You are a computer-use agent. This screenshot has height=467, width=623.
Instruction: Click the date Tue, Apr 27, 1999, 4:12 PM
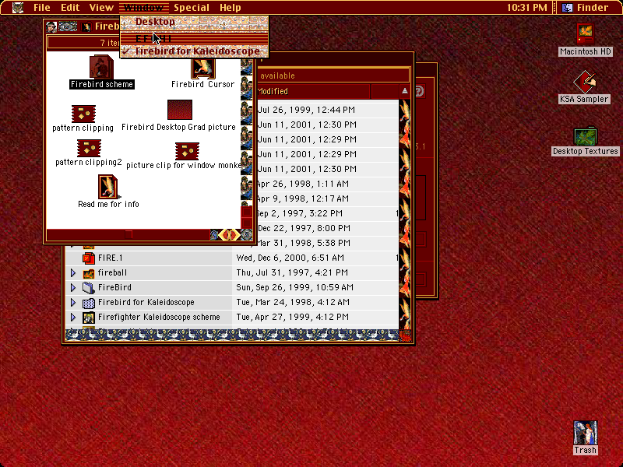click(x=293, y=317)
